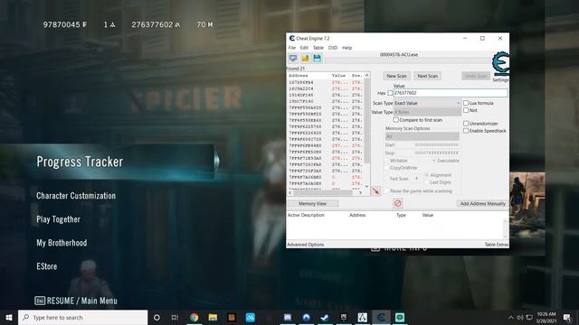The image size is (579, 325).
Task: Click the results list scroll down arrow
Action: (x=366, y=187)
